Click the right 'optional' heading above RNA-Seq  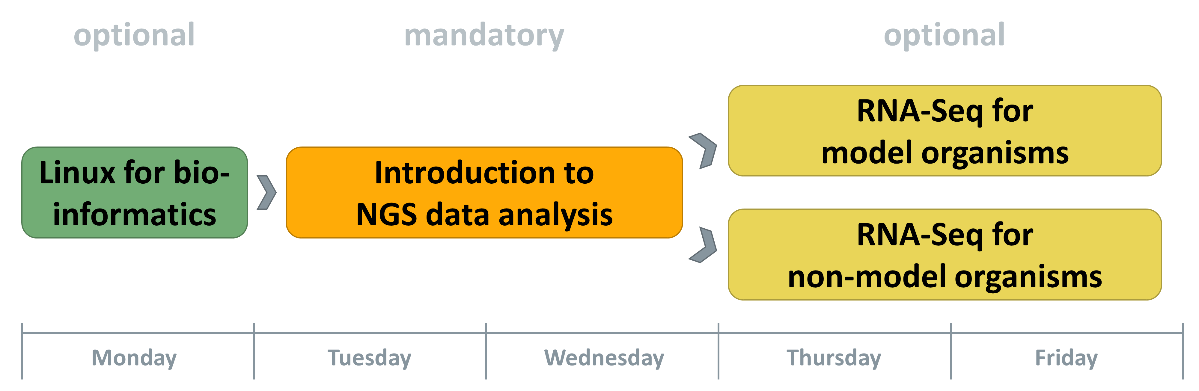945,35
